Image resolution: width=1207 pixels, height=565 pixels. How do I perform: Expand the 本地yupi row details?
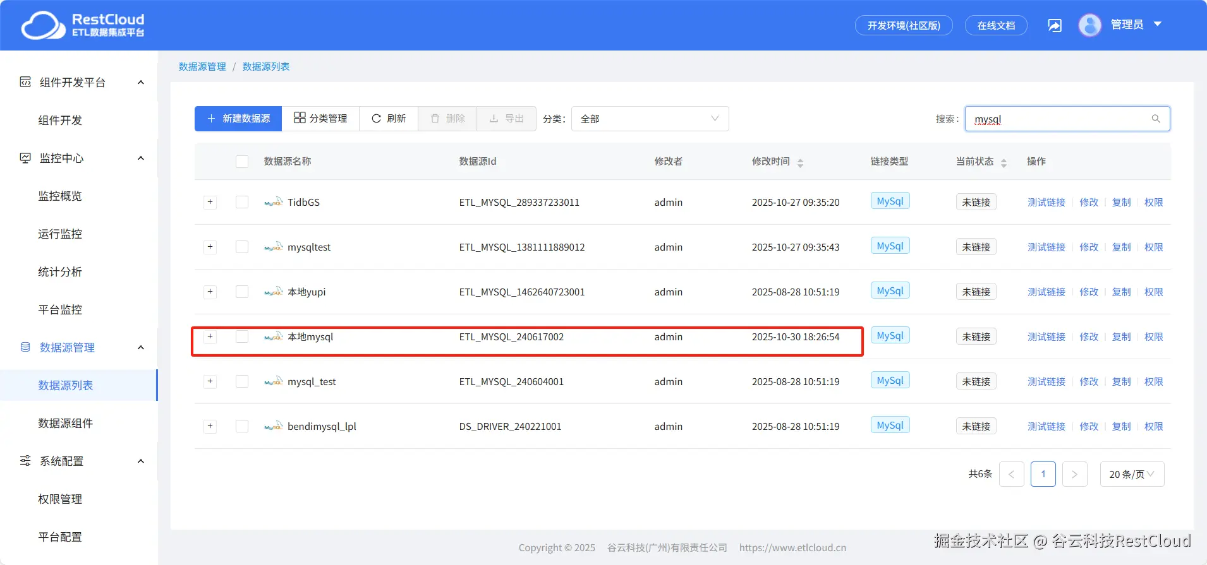point(210,292)
